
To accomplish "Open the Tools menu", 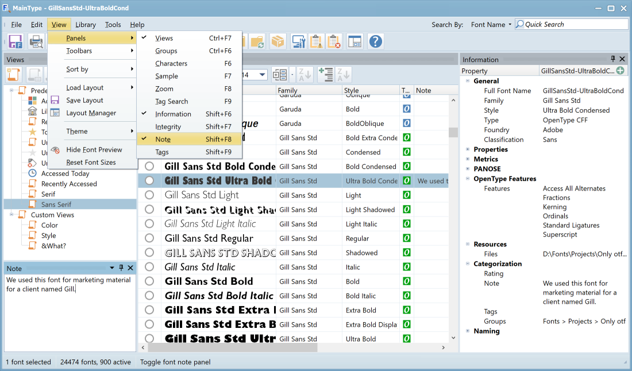I will [113, 25].
